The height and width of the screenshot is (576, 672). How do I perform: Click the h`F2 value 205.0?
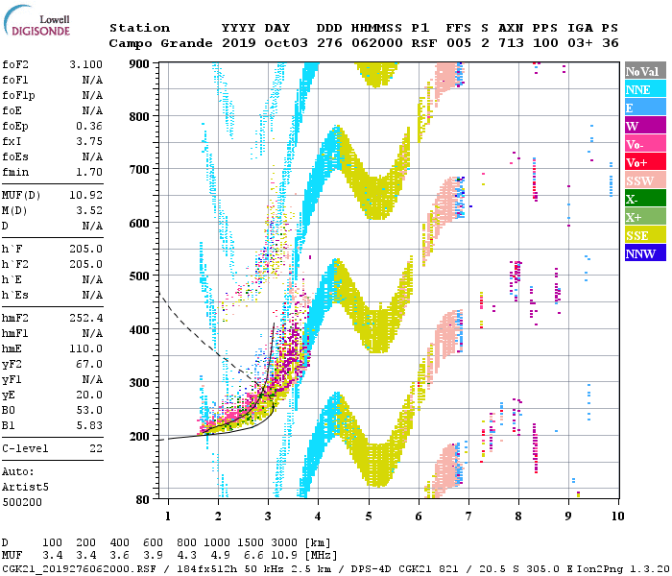point(85,264)
